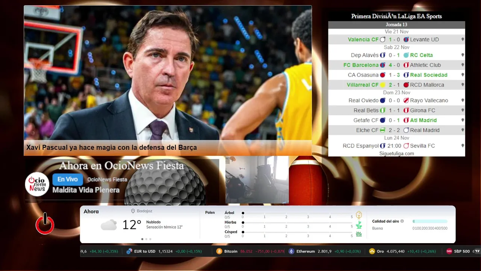Open the map pin on the Dep Alavés row
Image resolution: width=481 pixels, height=271 pixels.
[x=463, y=55]
